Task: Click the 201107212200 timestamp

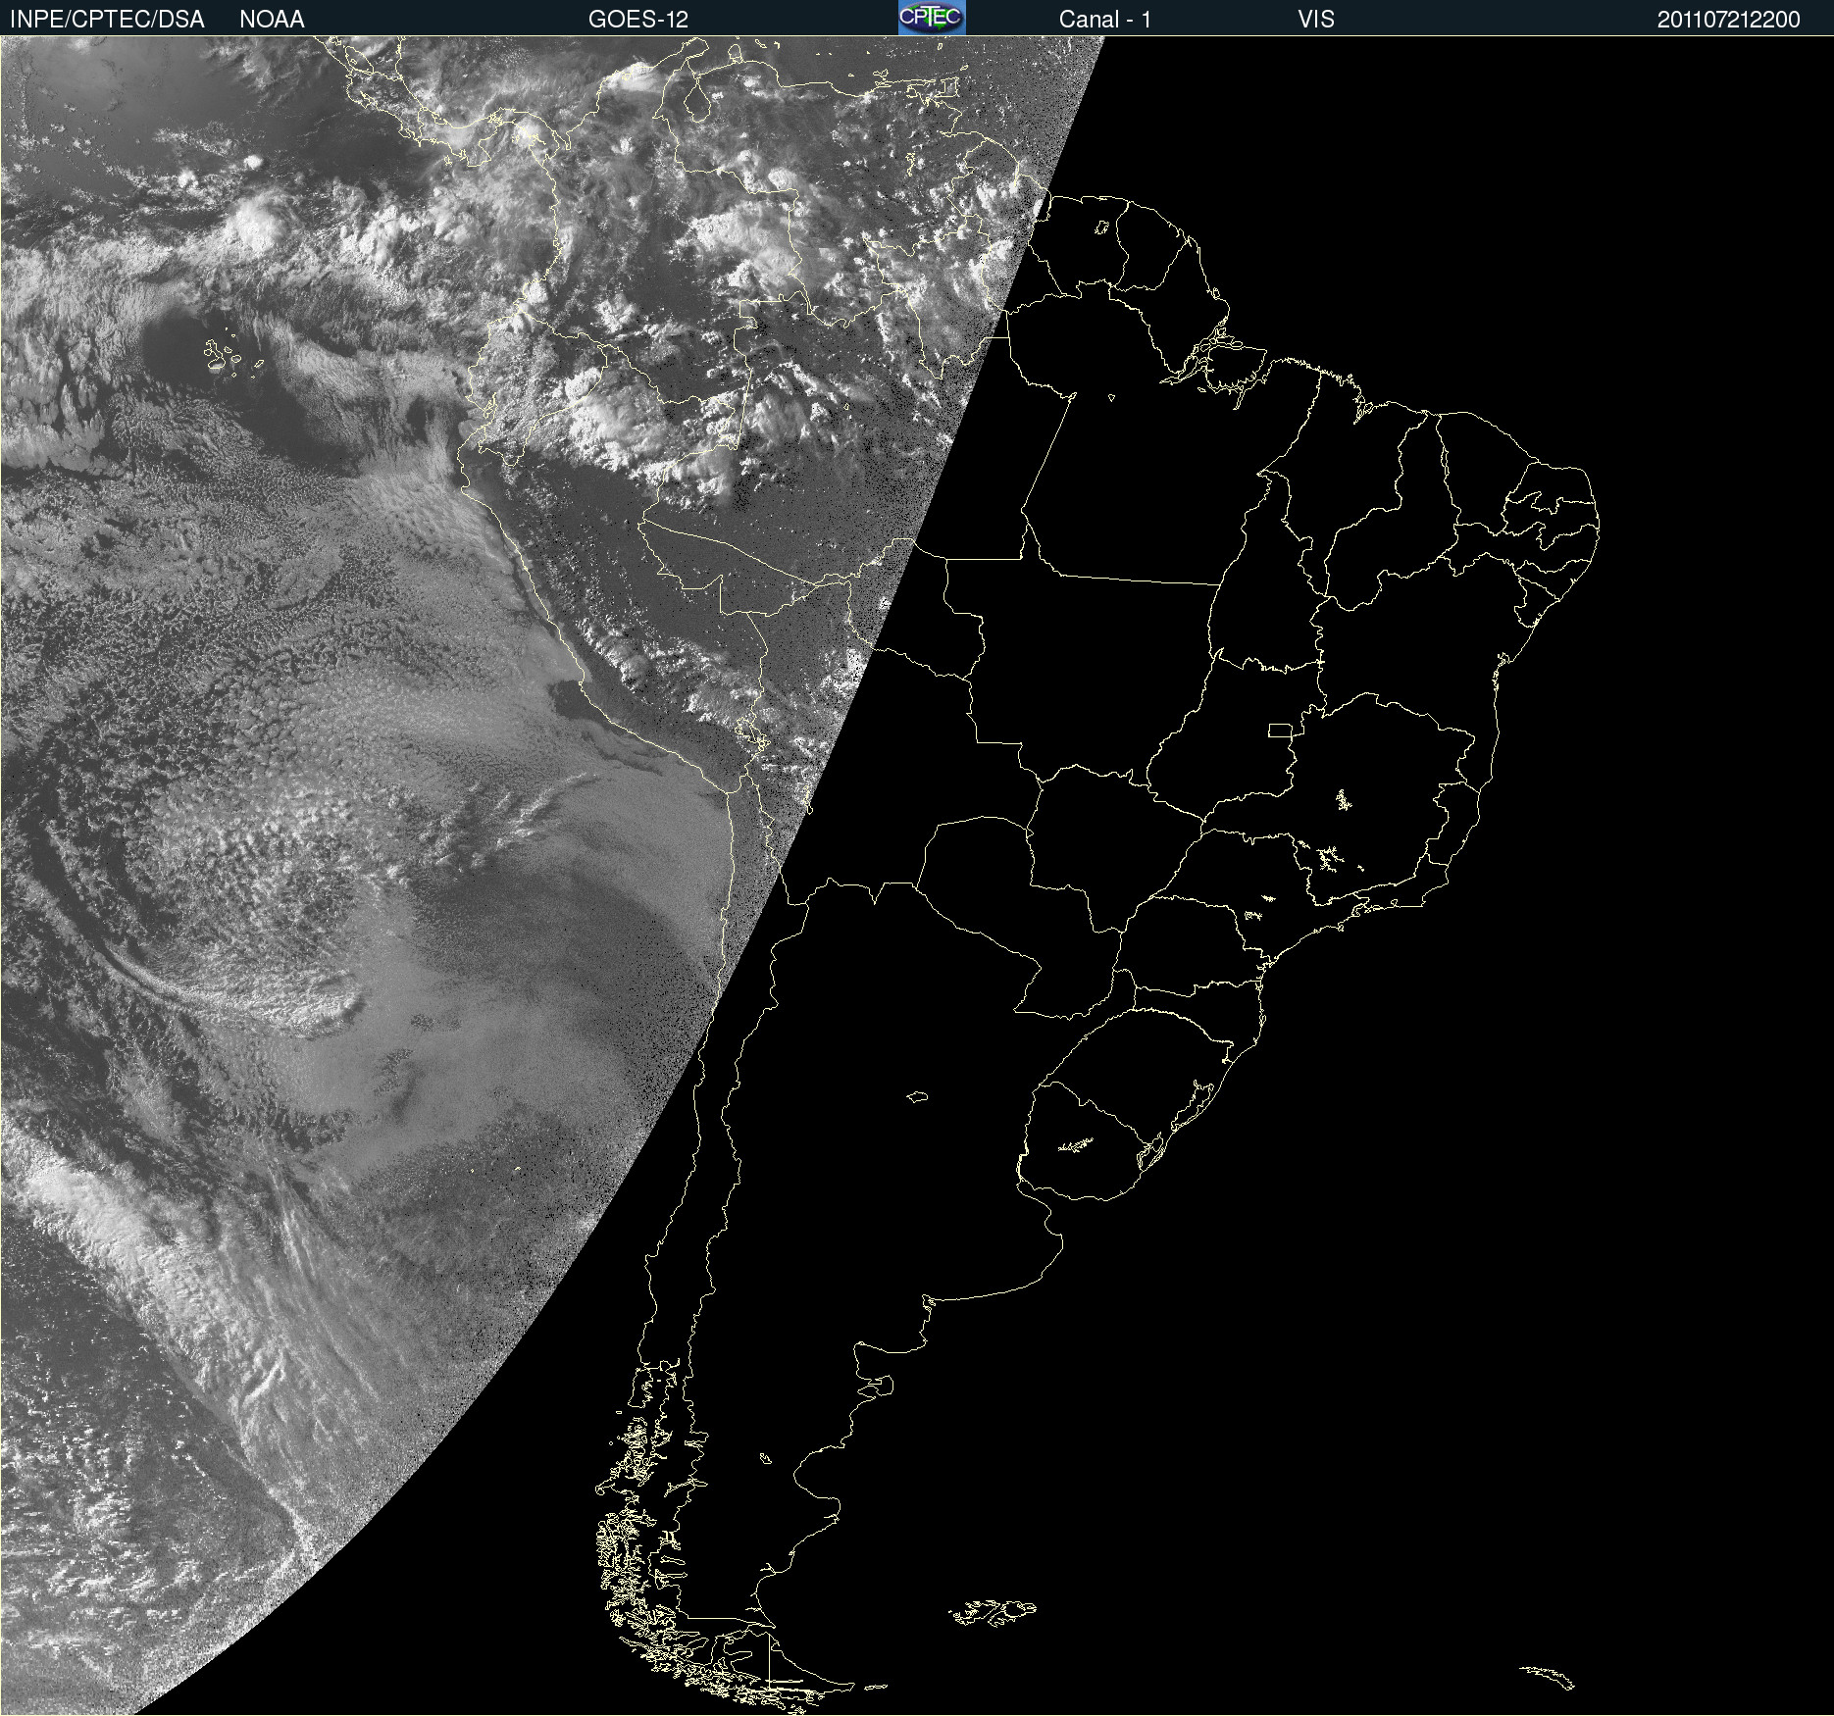Action: tap(1729, 20)
